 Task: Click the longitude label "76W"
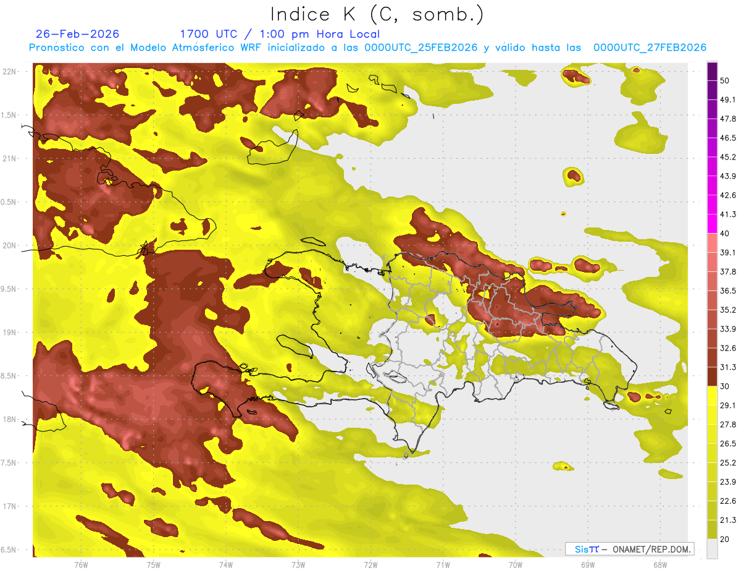click(80, 565)
